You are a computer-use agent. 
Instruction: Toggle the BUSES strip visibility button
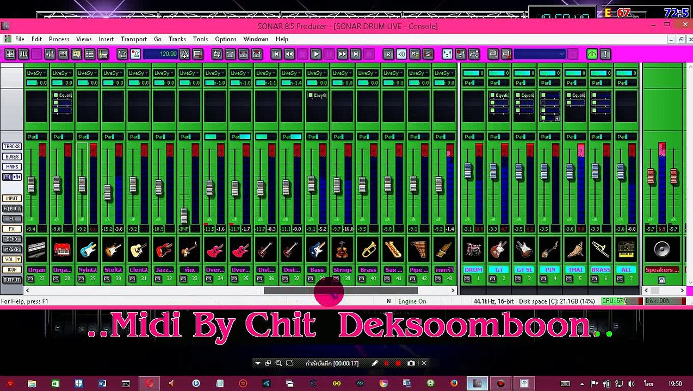click(x=12, y=157)
